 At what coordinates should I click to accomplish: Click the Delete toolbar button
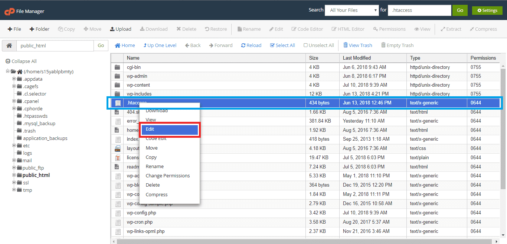pyautogui.click(x=186, y=29)
